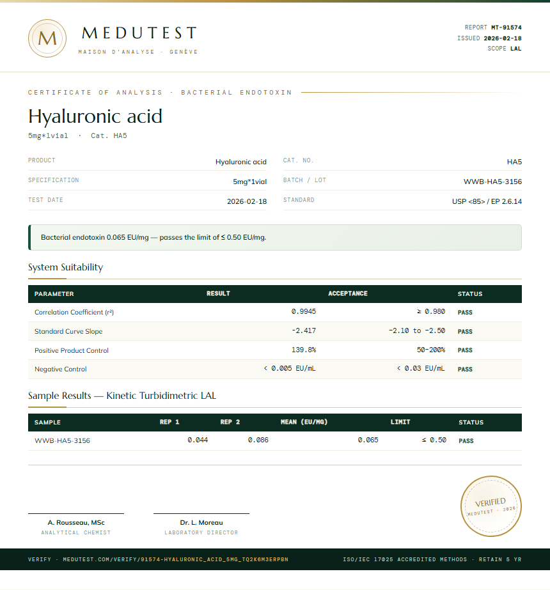550x590 pixels.
Task: Click the Certificate of Analysis section label
Action: pos(160,93)
